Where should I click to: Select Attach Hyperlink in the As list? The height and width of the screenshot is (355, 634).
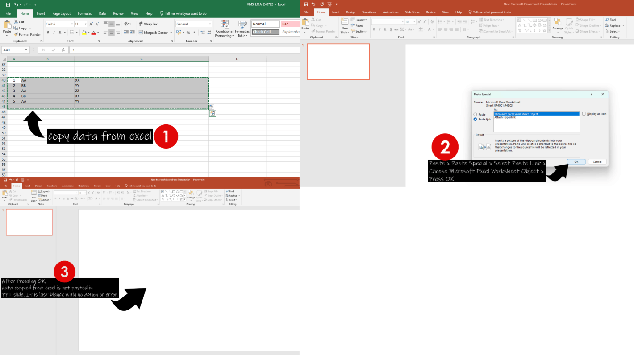pyautogui.click(x=505, y=117)
